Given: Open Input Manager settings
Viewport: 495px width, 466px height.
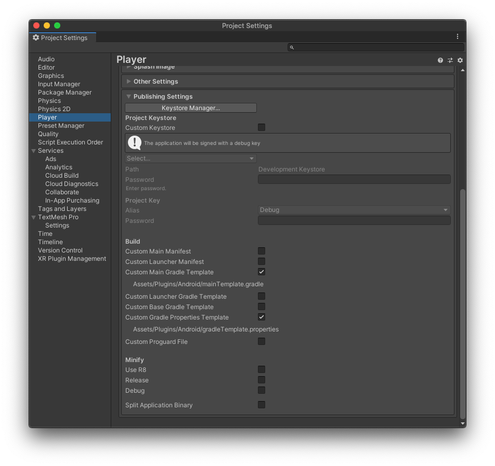Looking at the screenshot, I should pyautogui.click(x=59, y=84).
